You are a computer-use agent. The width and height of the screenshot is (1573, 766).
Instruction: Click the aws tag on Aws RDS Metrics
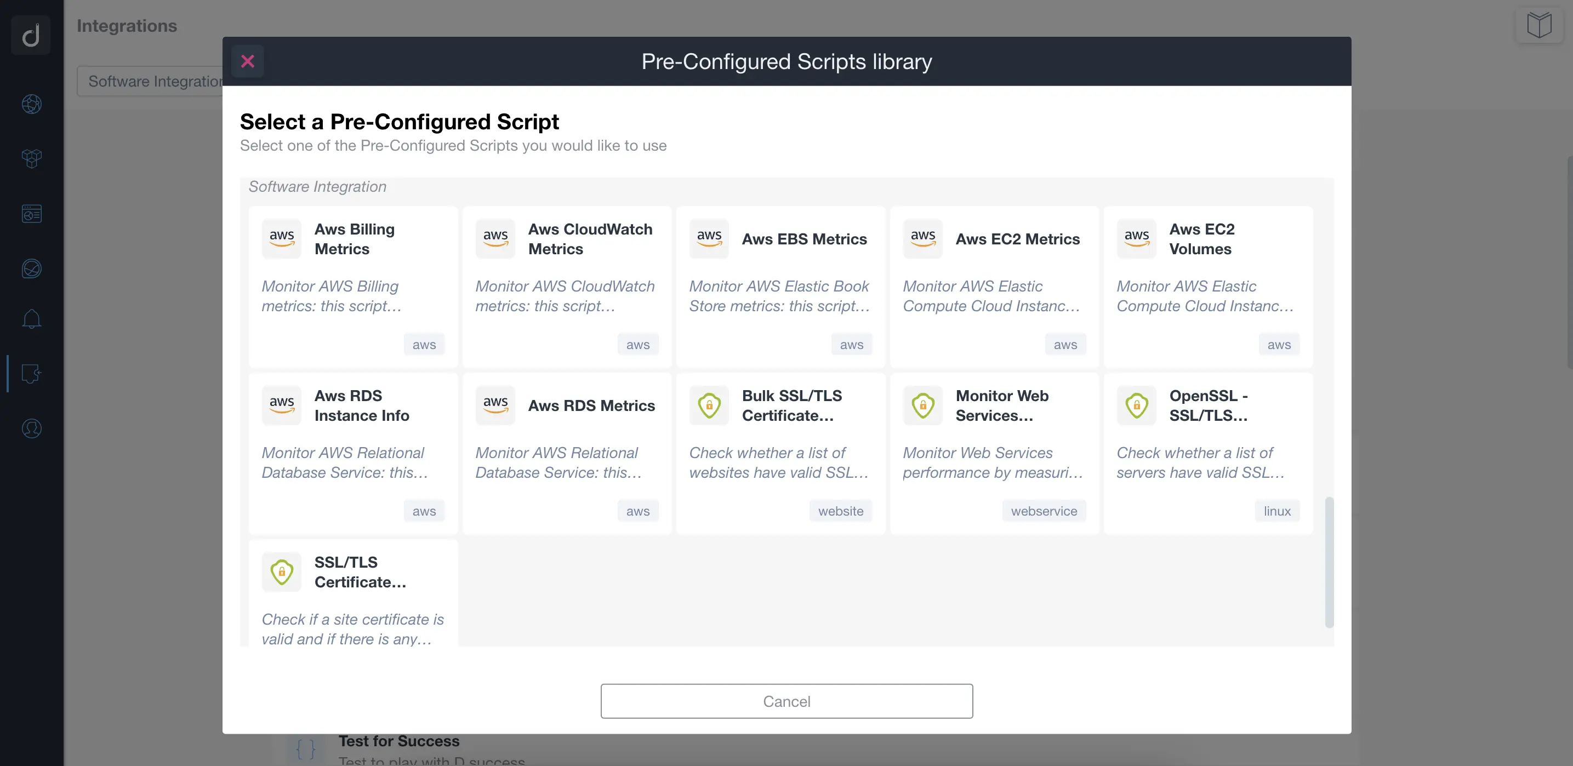[637, 511]
